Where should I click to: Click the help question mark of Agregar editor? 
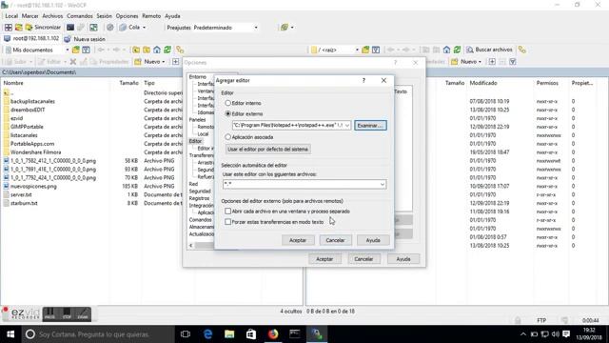point(363,80)
